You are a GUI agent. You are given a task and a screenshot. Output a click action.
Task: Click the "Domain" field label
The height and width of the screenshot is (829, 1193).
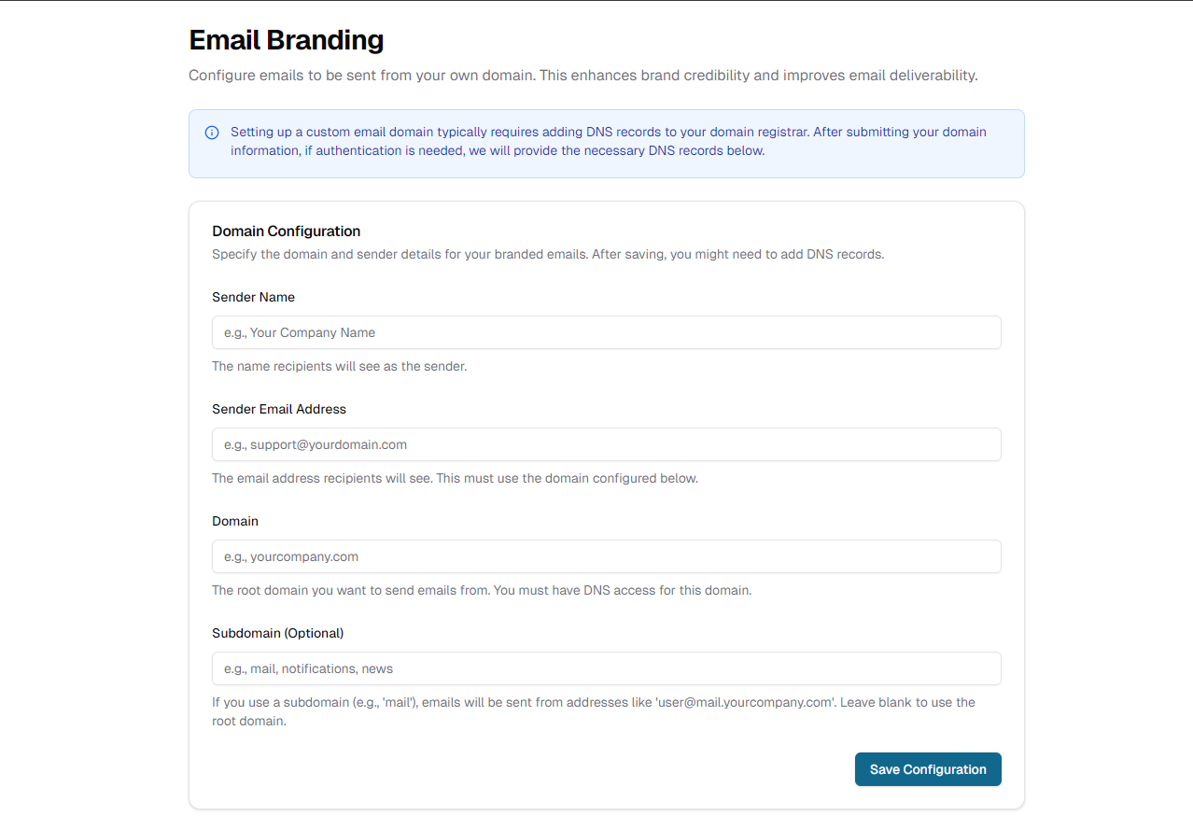[x=235, y=521]
